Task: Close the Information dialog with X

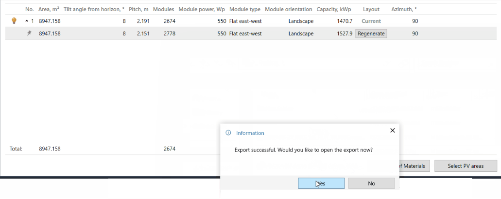Action: [x=393, y=131]
